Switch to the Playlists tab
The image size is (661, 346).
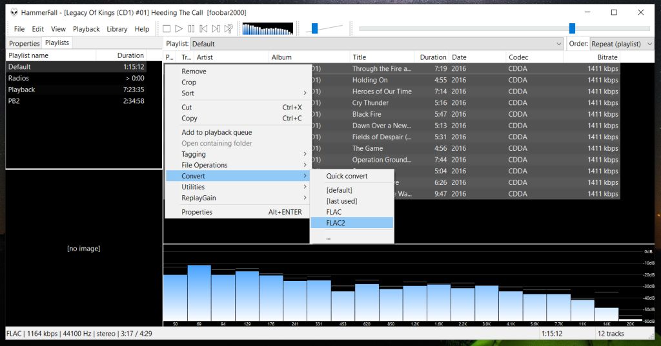57,43
